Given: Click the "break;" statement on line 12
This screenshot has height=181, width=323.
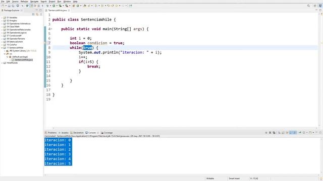Looking at the screenshot, I should point(94,66).
